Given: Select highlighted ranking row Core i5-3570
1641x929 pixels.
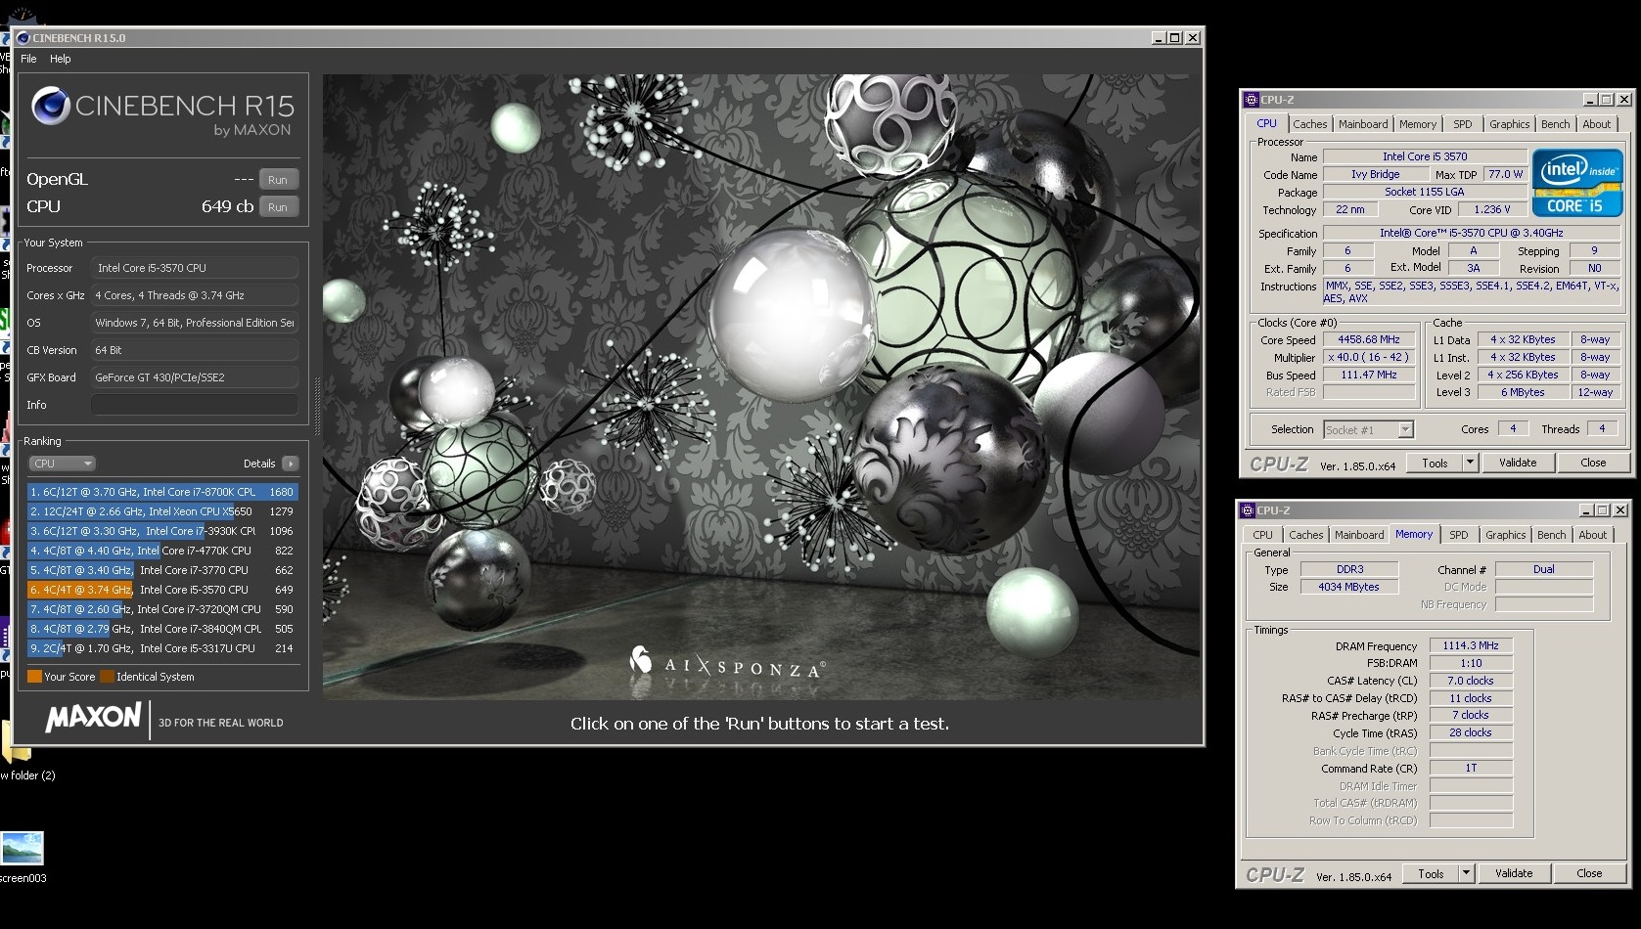Looking at the screenshot, I should 162,590.
